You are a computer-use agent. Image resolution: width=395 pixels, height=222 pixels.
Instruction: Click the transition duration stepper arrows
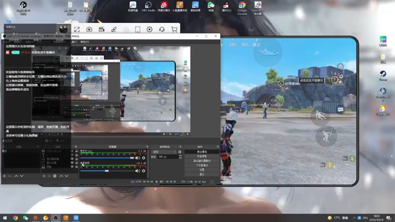(x=180, y=156)
